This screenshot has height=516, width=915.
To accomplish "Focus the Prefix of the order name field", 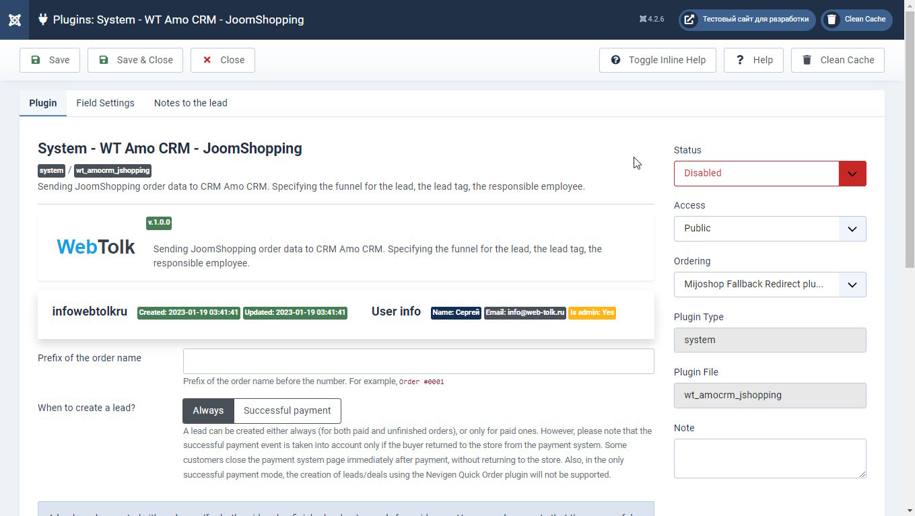I will [x=418, y=361].
